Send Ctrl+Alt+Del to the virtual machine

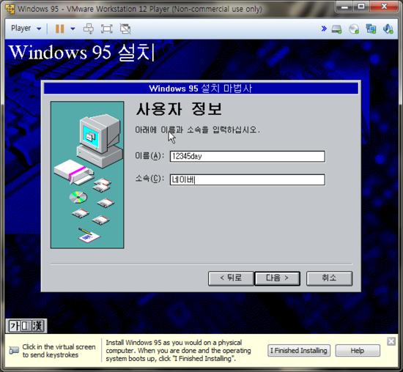click(89, 29)
